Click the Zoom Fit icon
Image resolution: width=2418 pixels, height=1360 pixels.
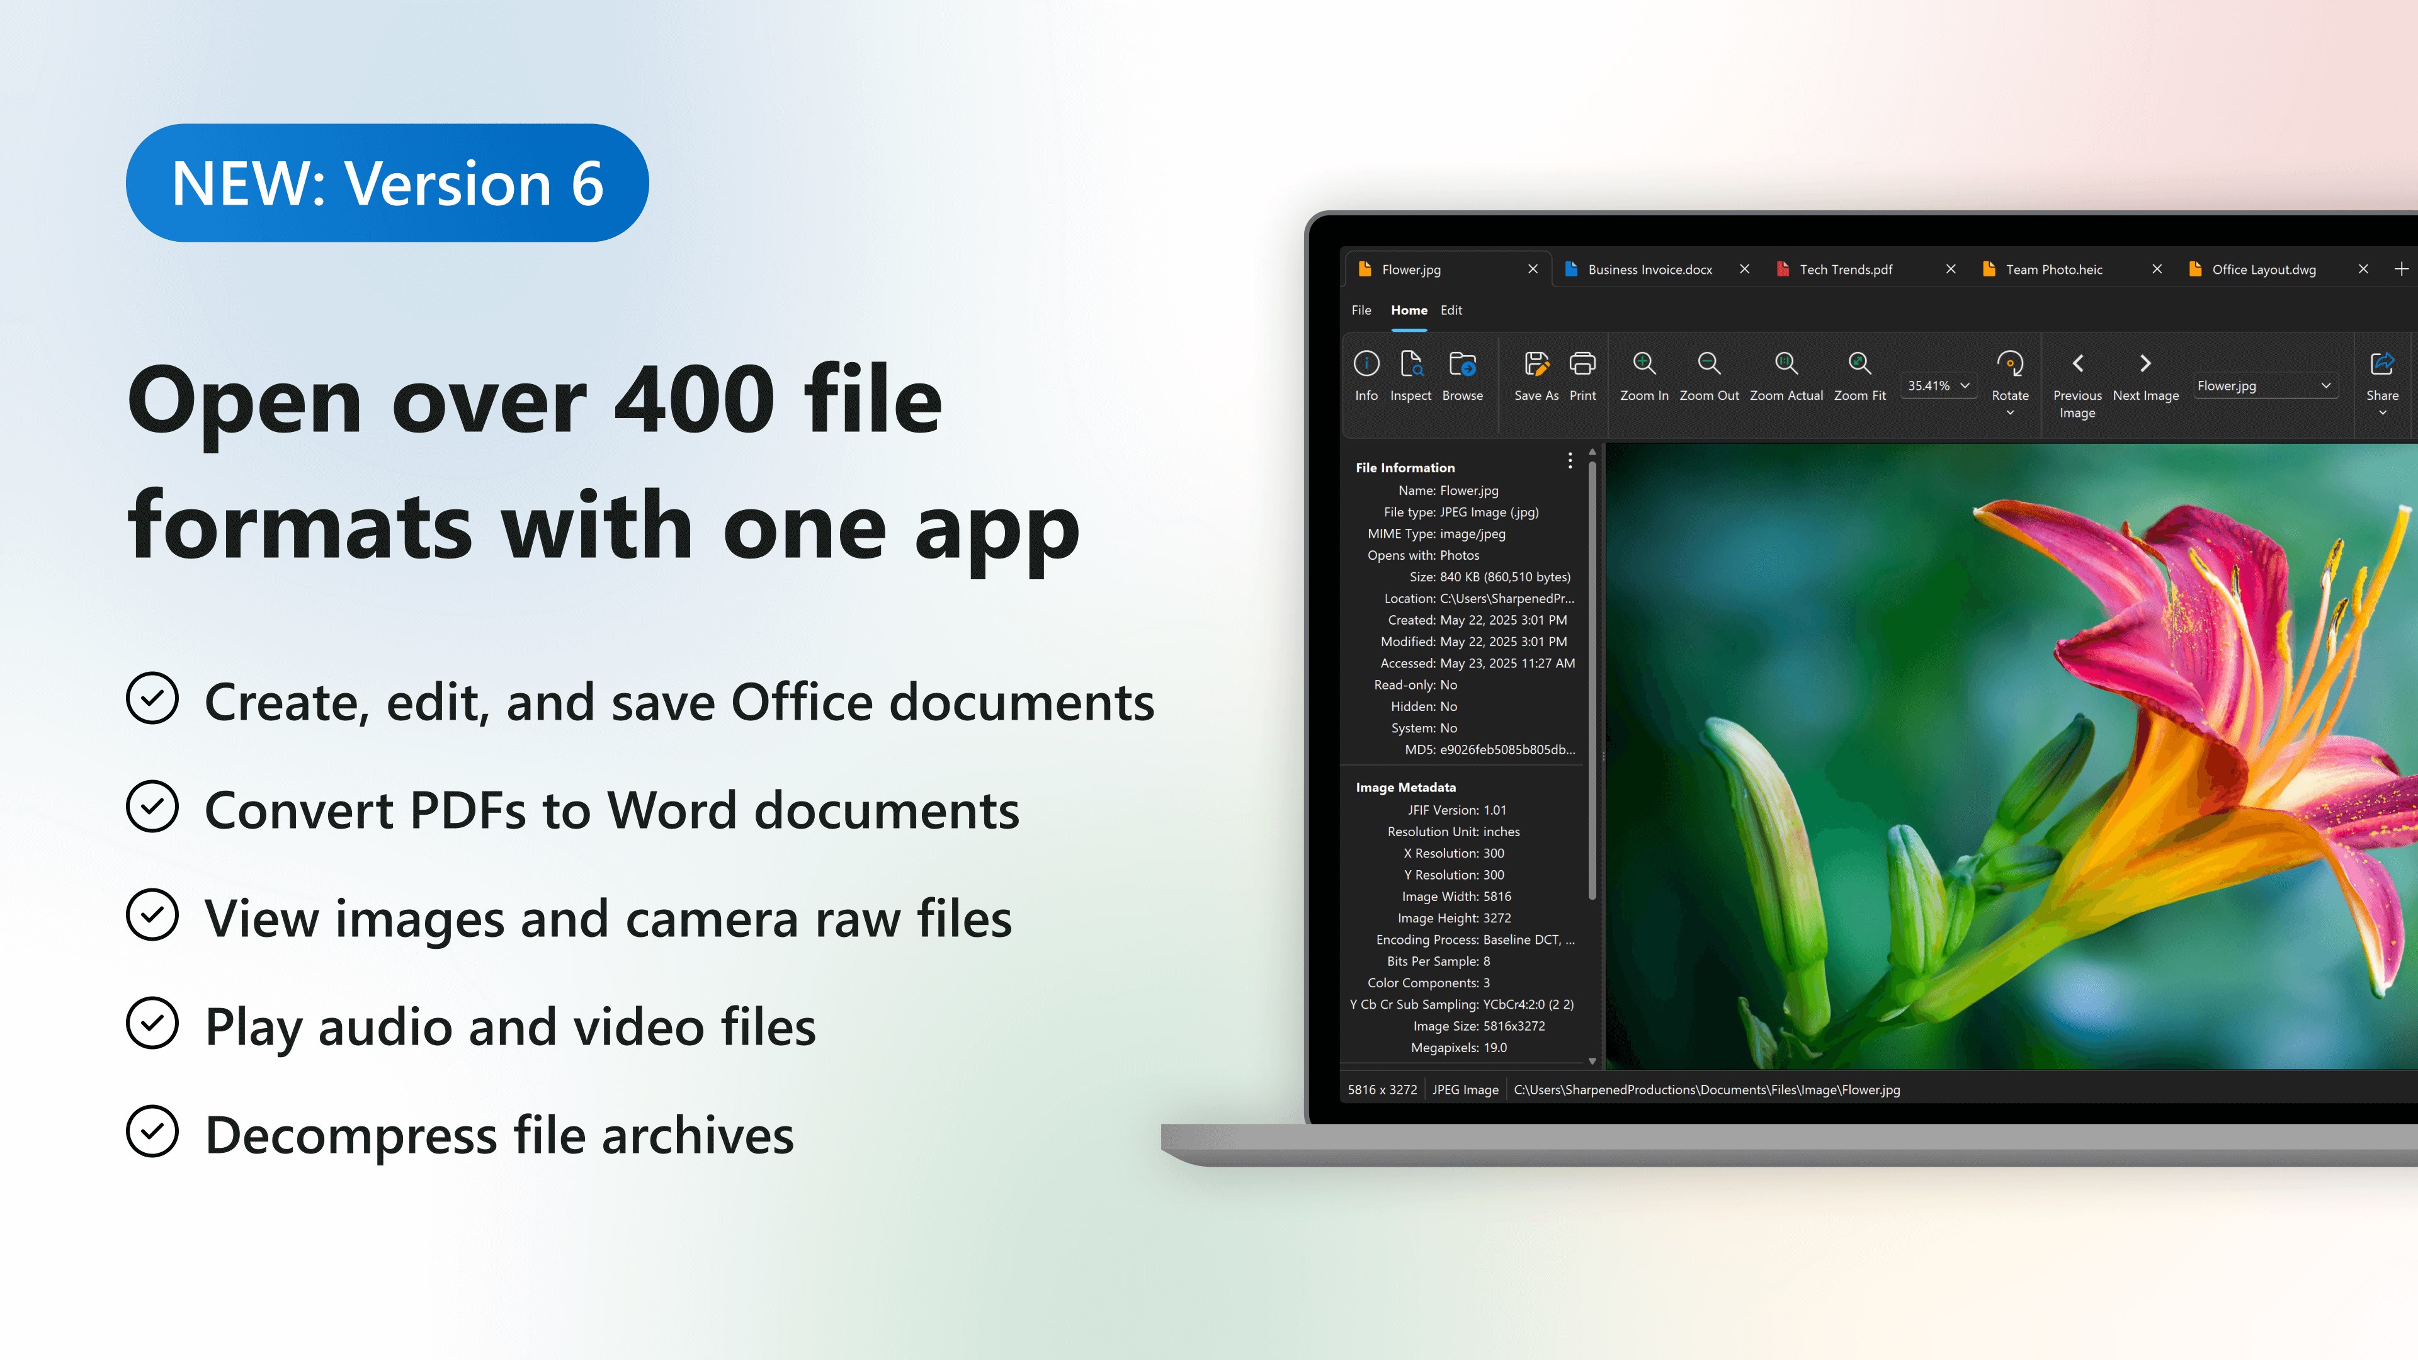tap(1859, 364)
